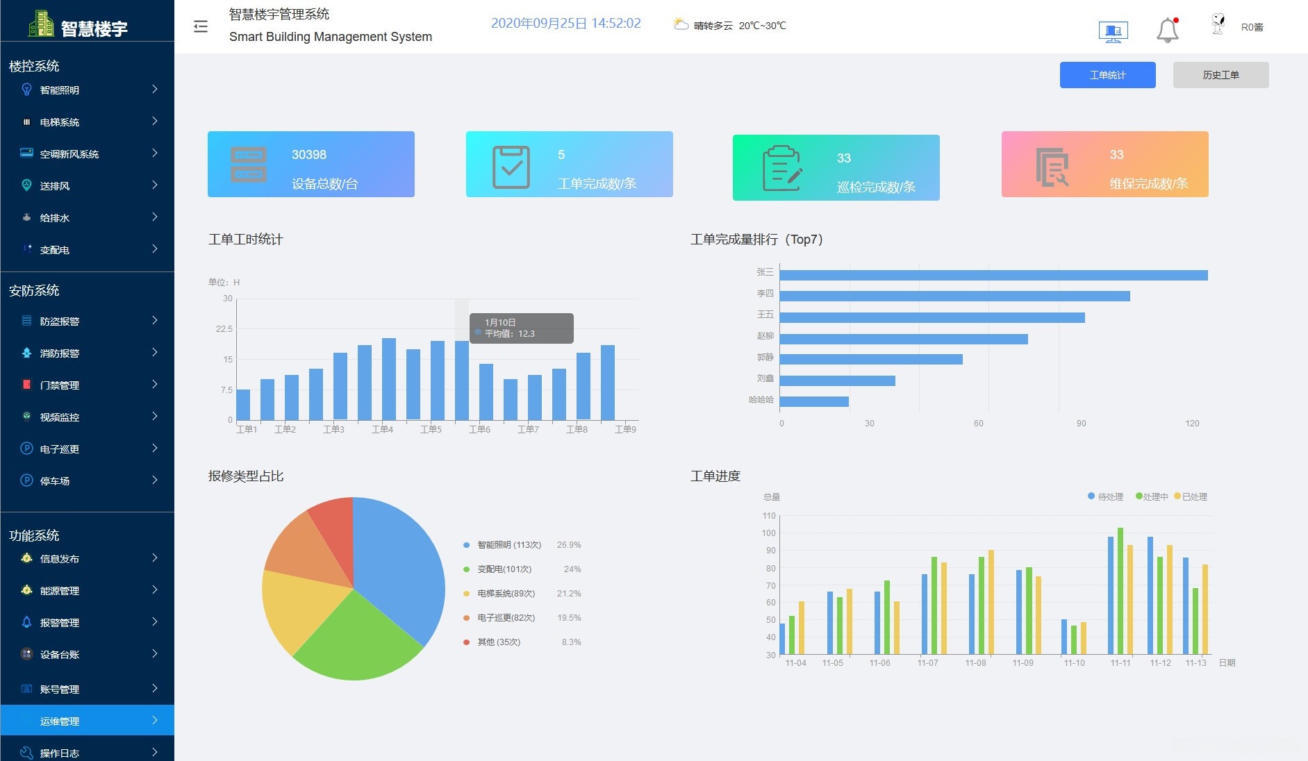Image resolution: width=1308 pixels, height=761 pixels.
Task: Open the 停车场 menu item
Action: 87,480
